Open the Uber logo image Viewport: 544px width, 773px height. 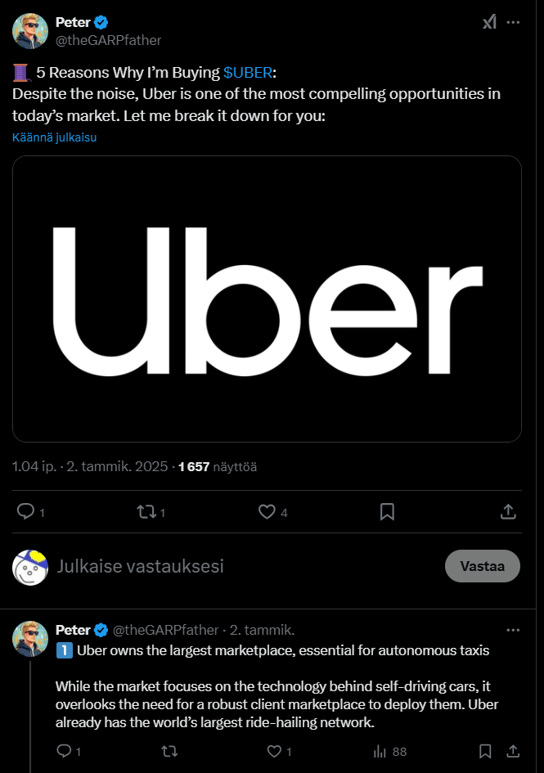coord(267,299)
